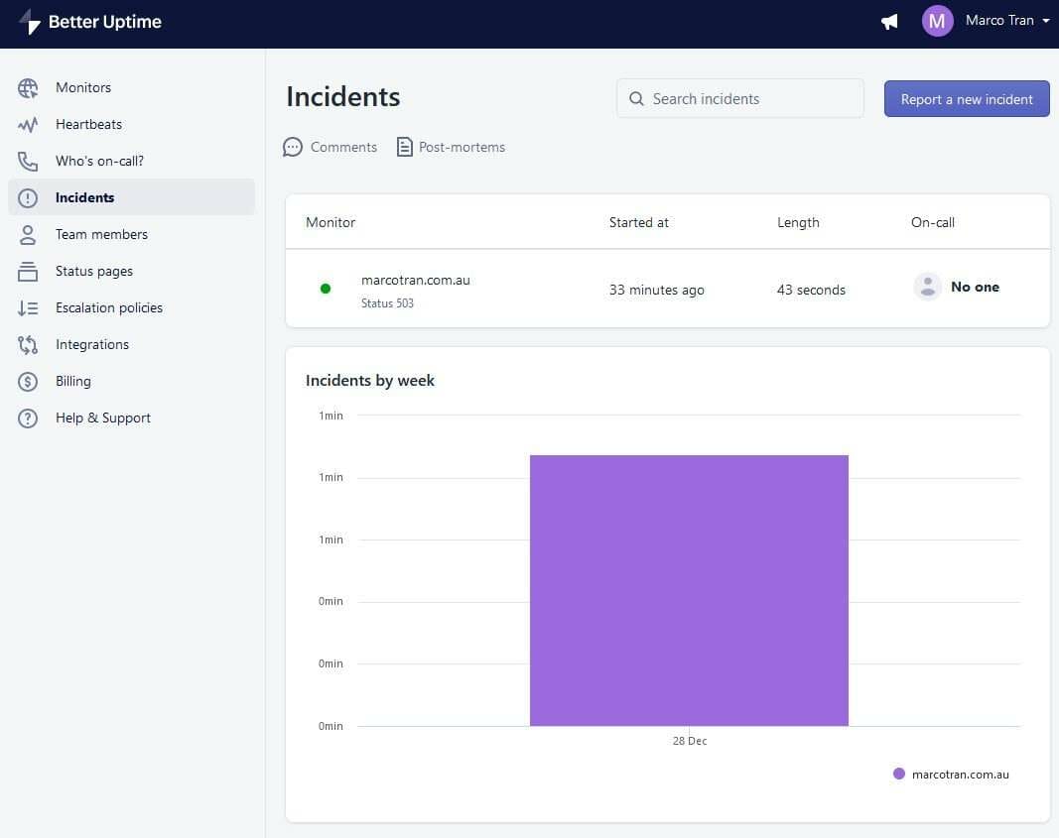Open Billing via the dollar icon
Viewport: 1059px width, 838px height.
[27, 381]
